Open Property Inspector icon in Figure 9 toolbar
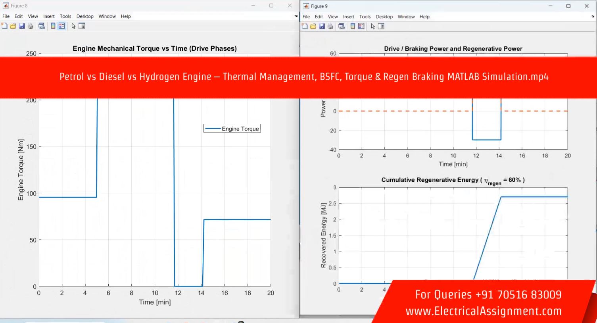597x323 pixels. click(x=381, y=27)
